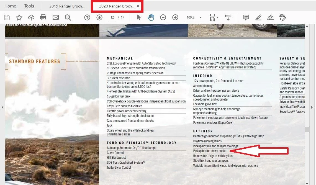The width and height of the screenshot is (316, 185).
Task: Click 'Daytime running lamps' line
Action: coord(207,141)
